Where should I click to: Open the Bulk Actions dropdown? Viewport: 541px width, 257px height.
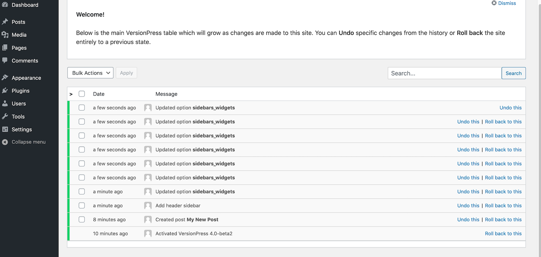tap(90, 73)
